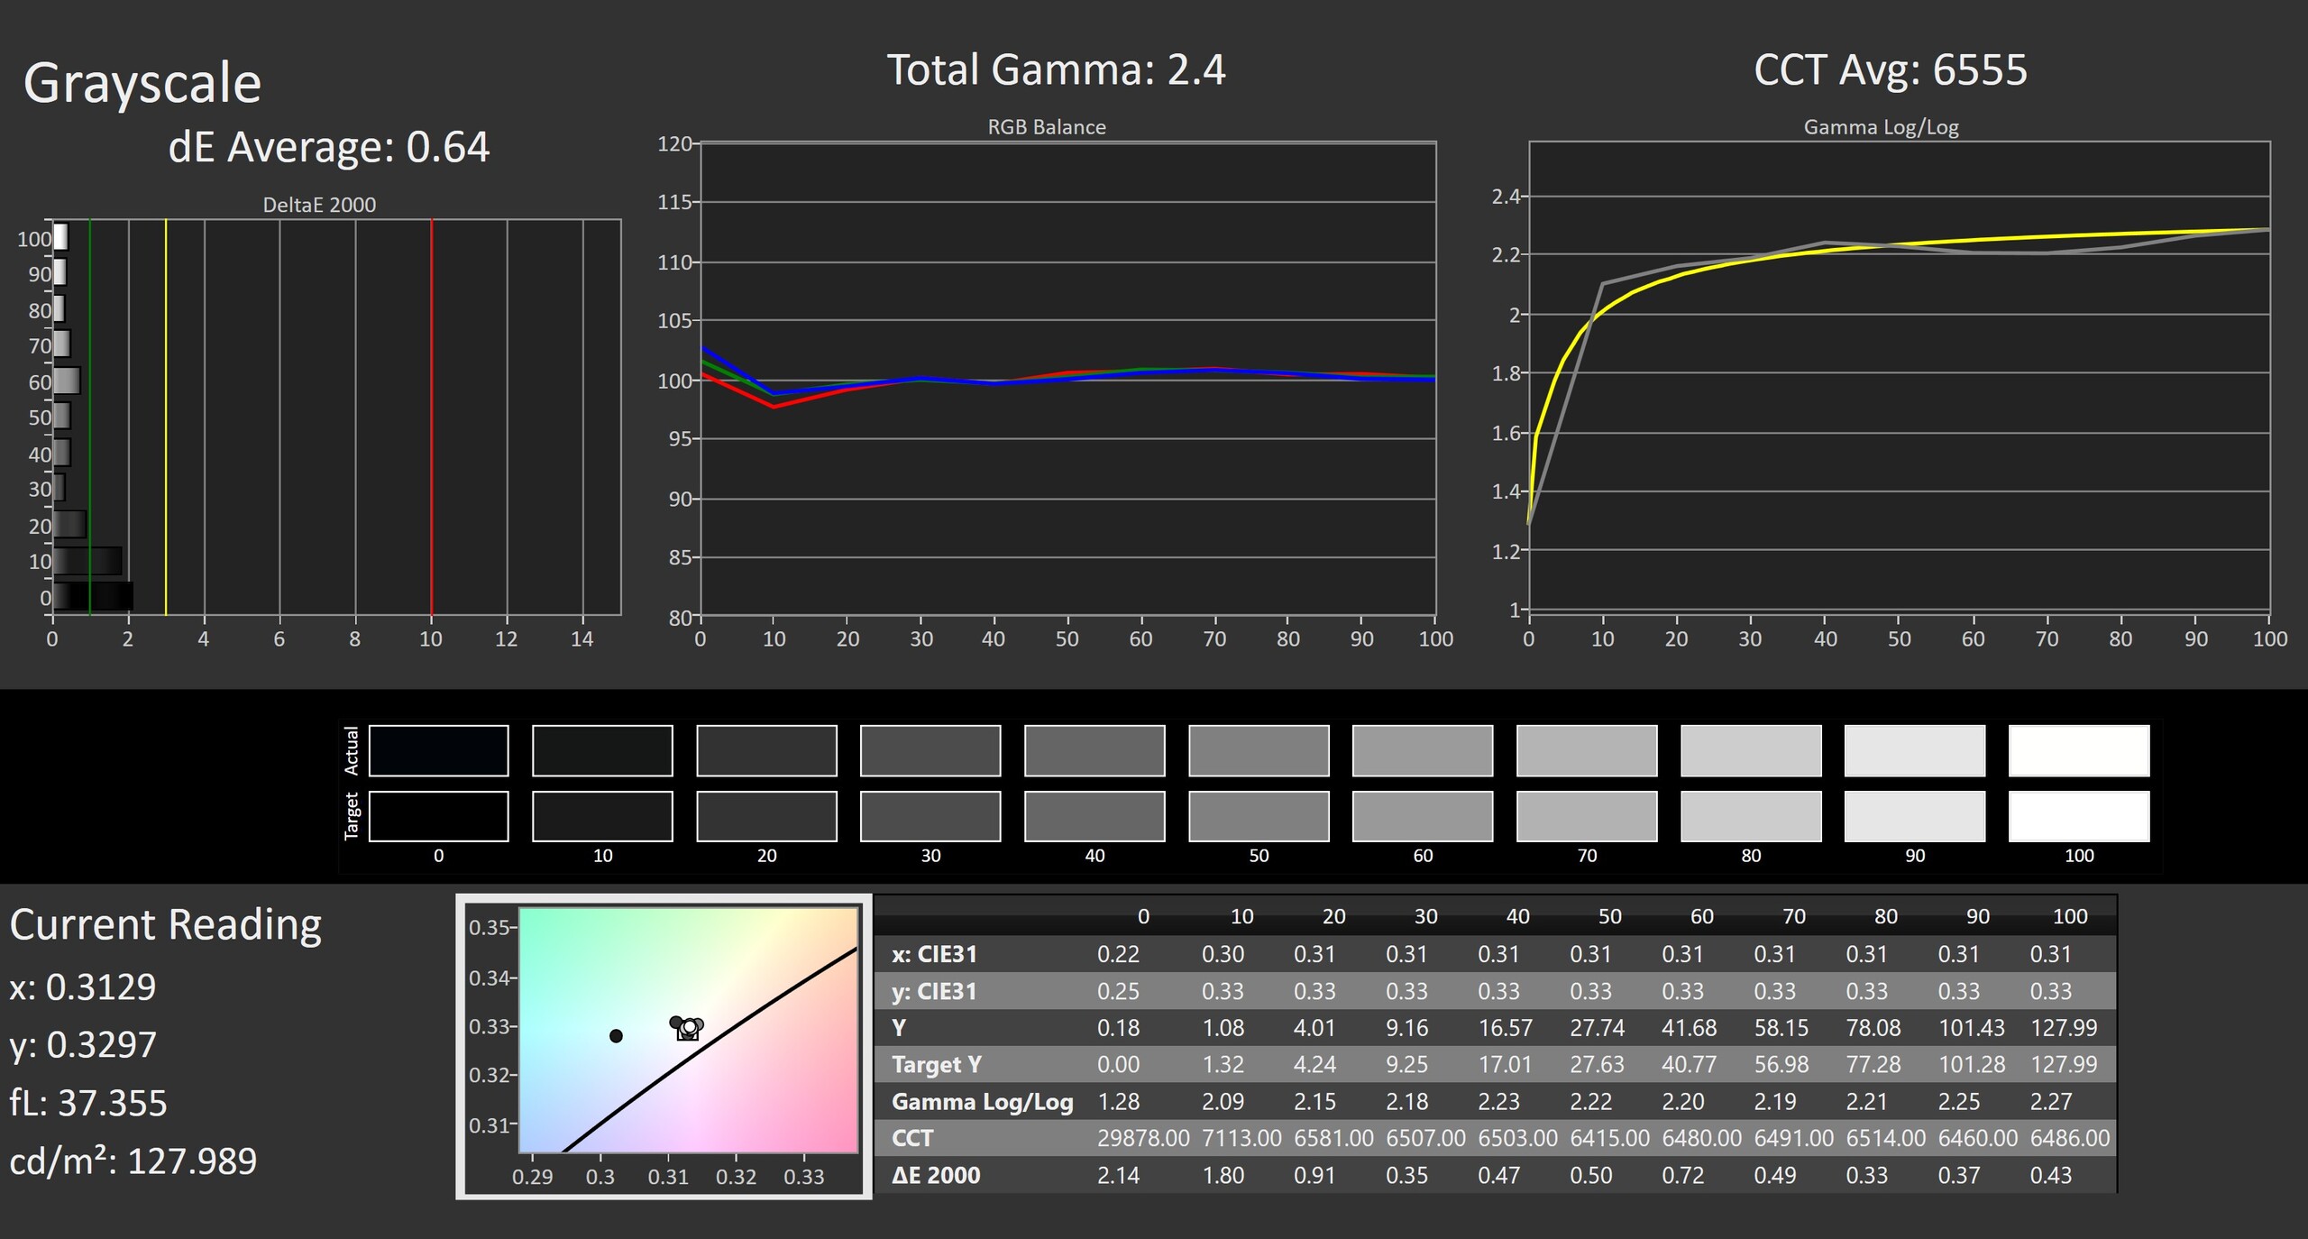Select the Actual 50 percent gray swatch
The image size is (2308, 1239).
coord(1259,750)
